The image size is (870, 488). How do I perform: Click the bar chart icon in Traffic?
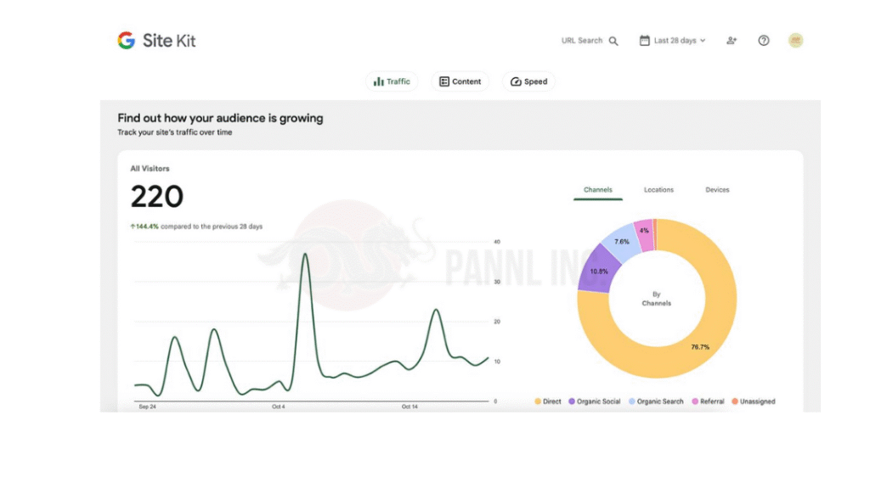[378, 81]
